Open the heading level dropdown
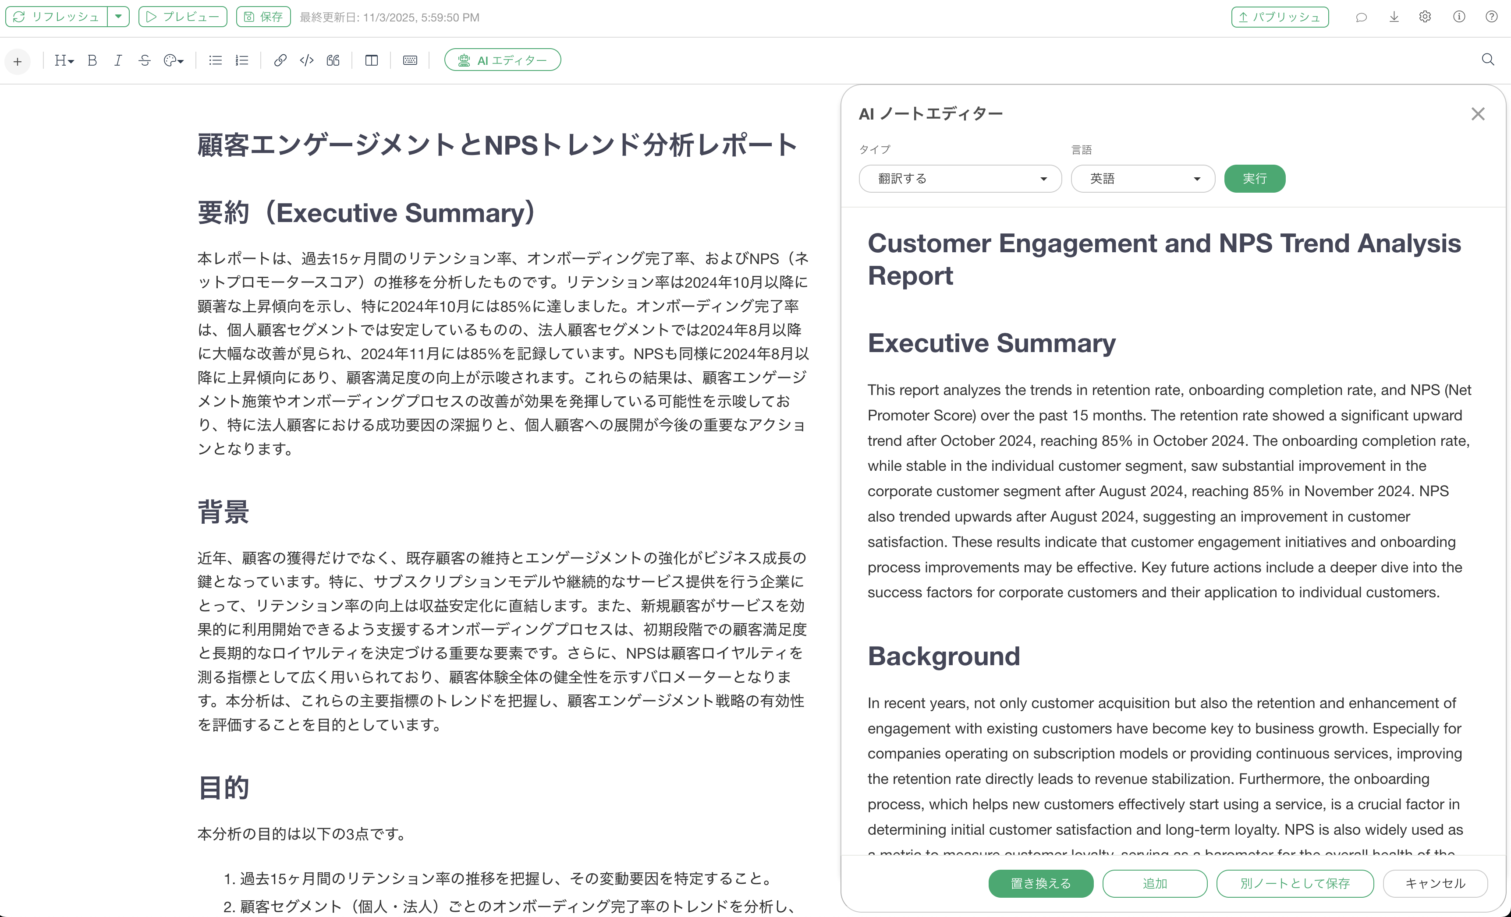The height and width of the screenshot is (917, 1511). coord(64,60)
